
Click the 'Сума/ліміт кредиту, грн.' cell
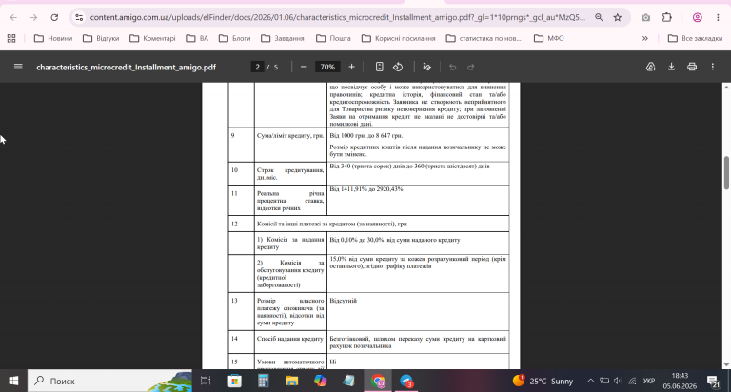(290, 145)
